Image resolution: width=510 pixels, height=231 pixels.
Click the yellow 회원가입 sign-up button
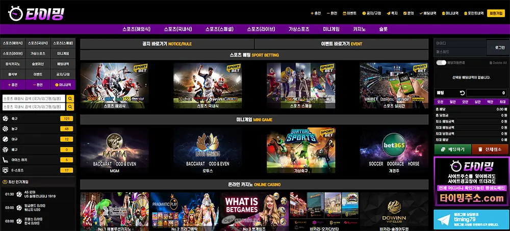496,13
